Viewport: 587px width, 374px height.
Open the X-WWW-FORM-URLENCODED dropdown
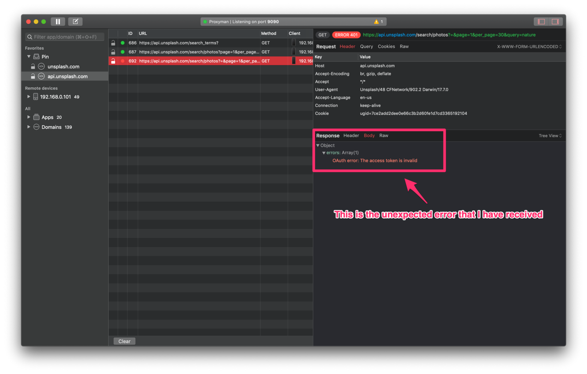pos(529,47)
